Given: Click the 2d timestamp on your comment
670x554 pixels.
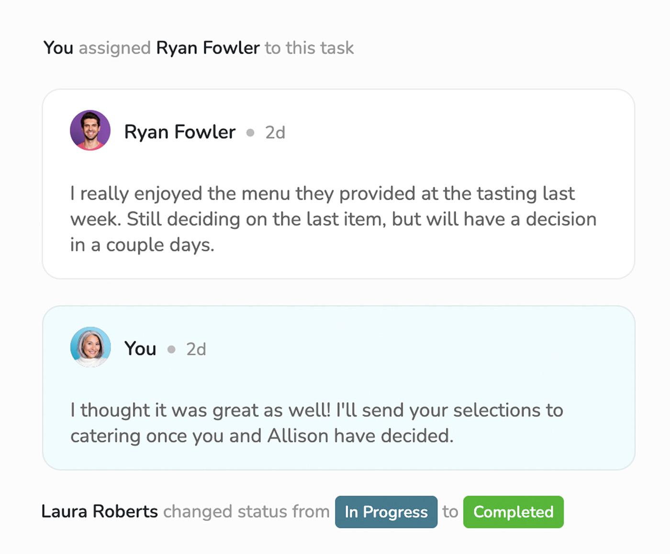Looking at the screenshot, I should click(x=196, y=350).
